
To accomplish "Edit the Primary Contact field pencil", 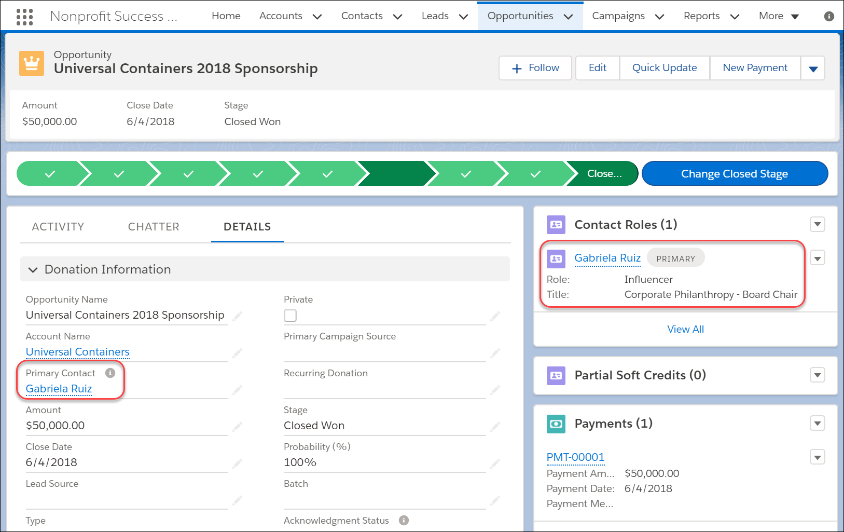I will (237, 390).
